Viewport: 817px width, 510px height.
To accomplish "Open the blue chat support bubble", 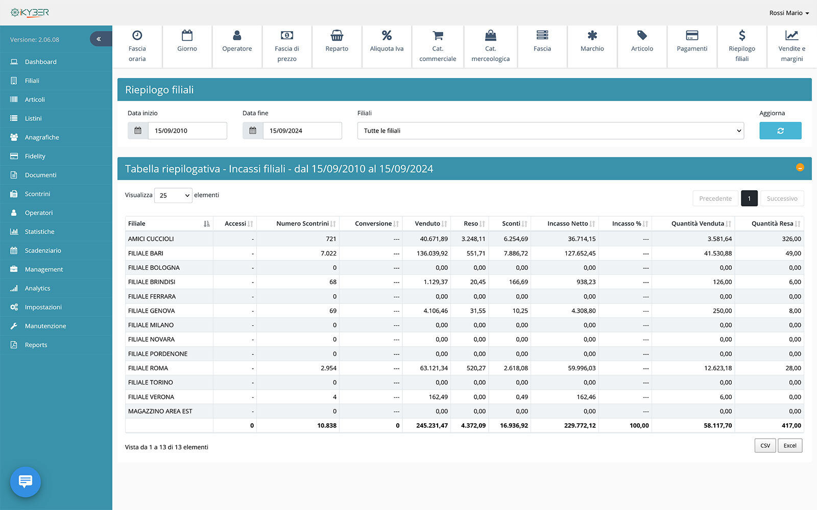I will click(x=26, y=481).
